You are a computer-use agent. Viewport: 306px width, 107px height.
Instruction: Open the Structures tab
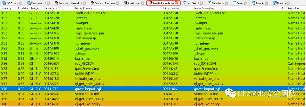coord(218,3)
